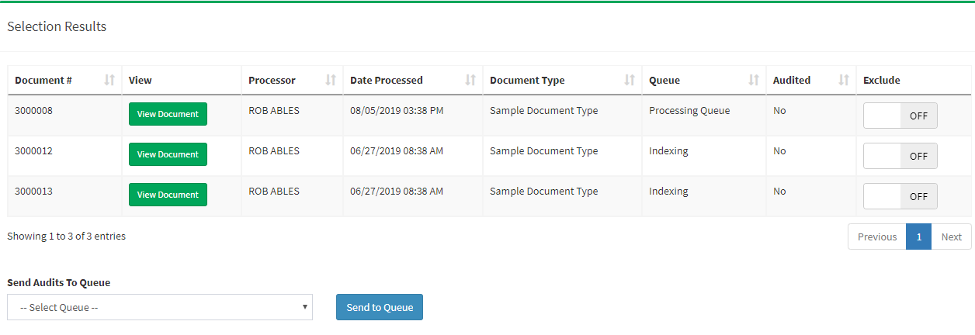Click the Document Type sort arrows
The width and height of the screenshot is (975, 335).
click(630, 80)
